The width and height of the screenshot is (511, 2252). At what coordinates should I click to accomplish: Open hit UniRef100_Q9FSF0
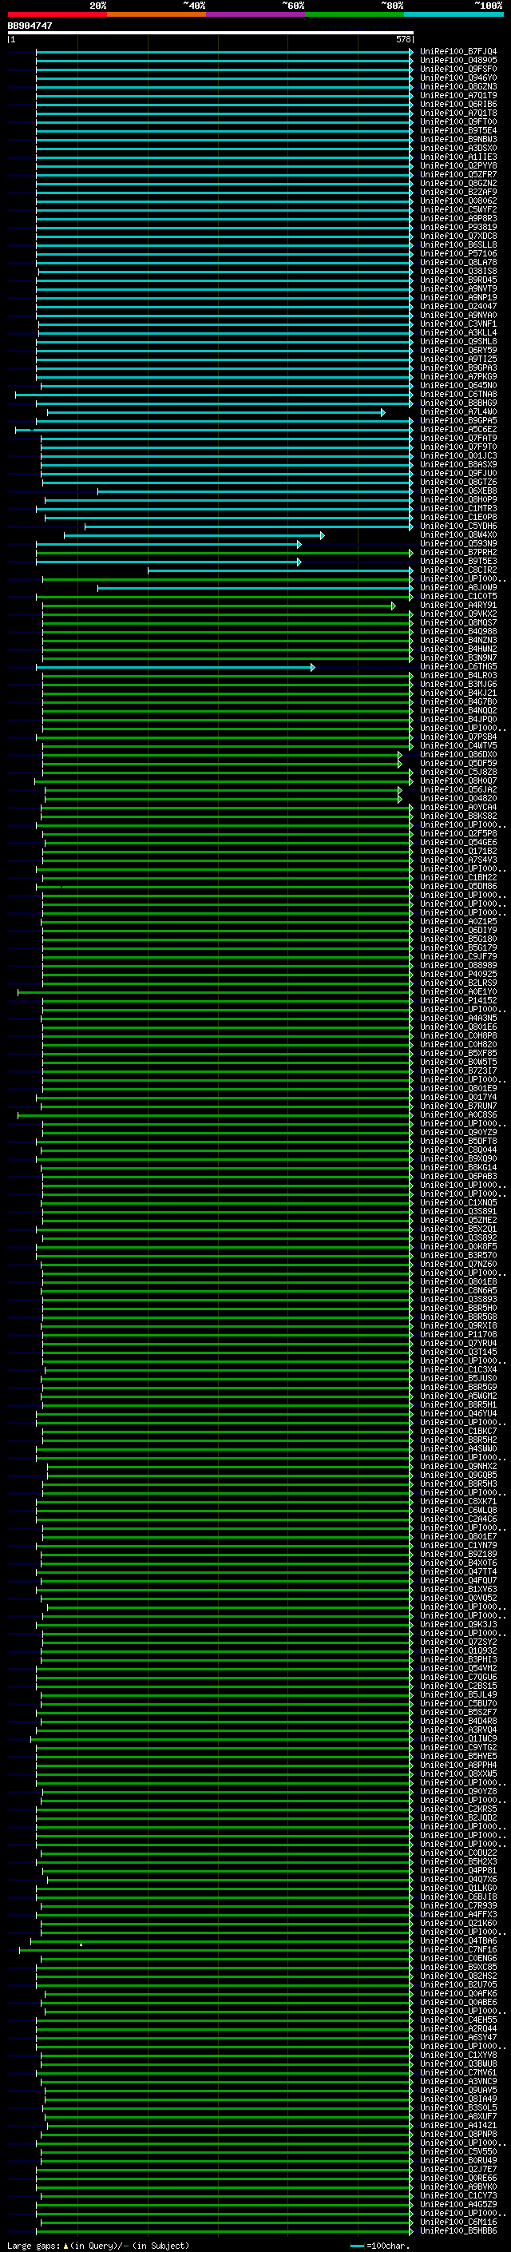(x=458, y=69)
